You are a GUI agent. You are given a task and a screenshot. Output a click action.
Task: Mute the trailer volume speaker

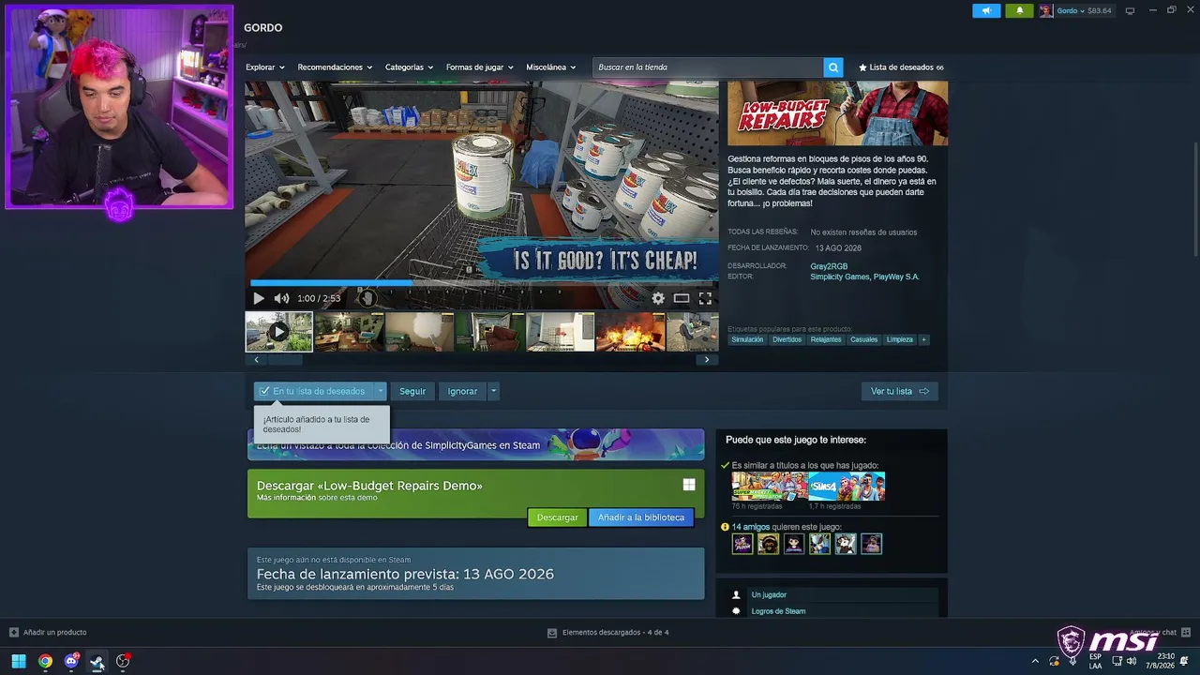click(x=281, y=298)
